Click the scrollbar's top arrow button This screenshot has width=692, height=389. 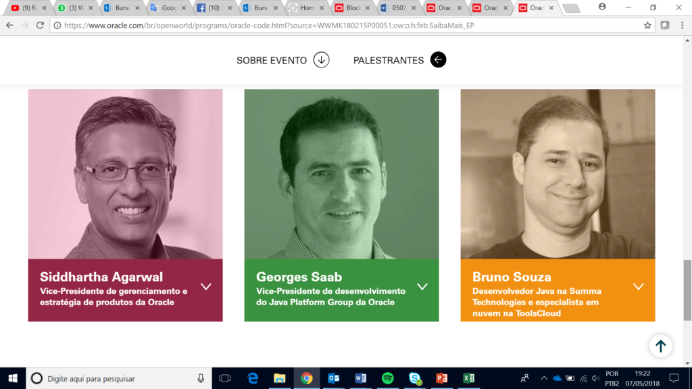pos(687,41)
